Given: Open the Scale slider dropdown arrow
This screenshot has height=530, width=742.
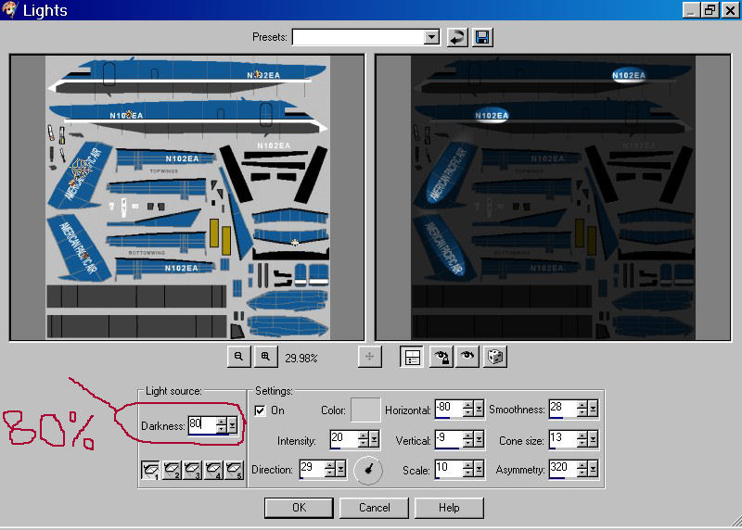Looking at the screenshot, I should [x=479, y=469].
